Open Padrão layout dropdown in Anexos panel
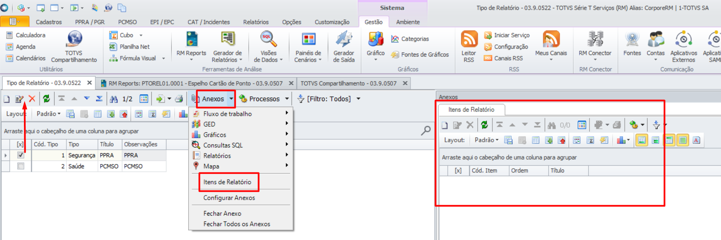721x240 pixels. click(x=487, y=140)
